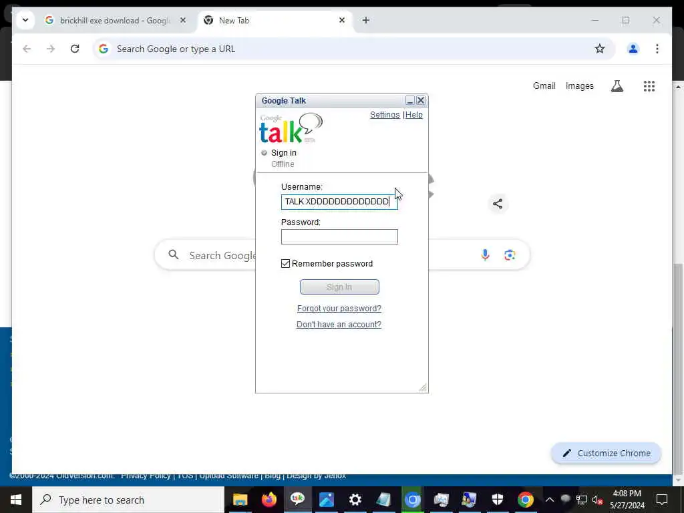The image size is (684, 513).
Task: Open Windows Security shield in taskbar
Action: tap(497, 500)
